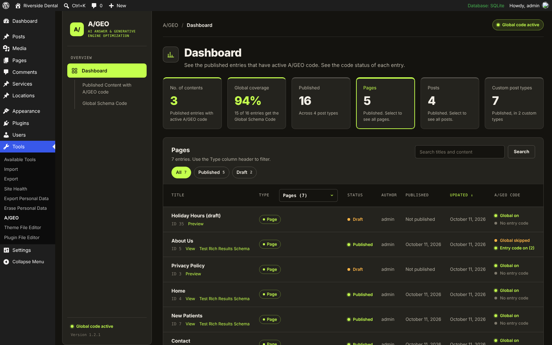Click Preview link for Holiday Hours draft
This screenshot has height=345, width=552.
(x=196, y=224)
